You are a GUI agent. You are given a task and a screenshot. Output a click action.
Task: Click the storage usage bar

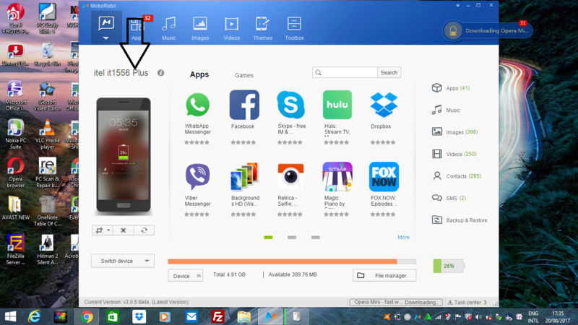(x=292, y=261)
